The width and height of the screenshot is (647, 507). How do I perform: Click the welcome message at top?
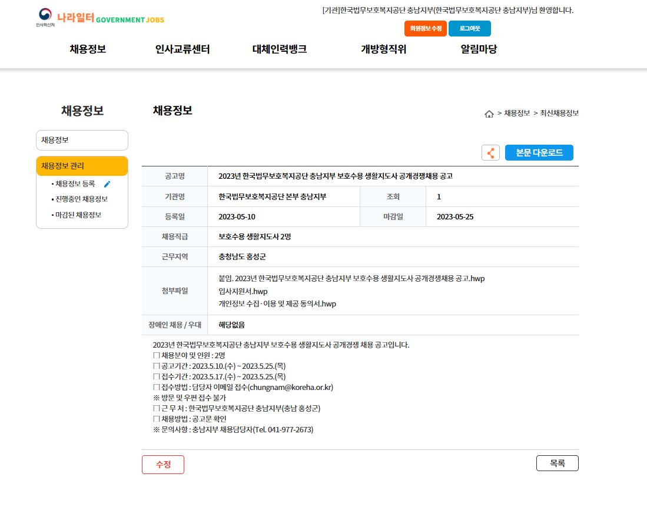coord(448,11)
